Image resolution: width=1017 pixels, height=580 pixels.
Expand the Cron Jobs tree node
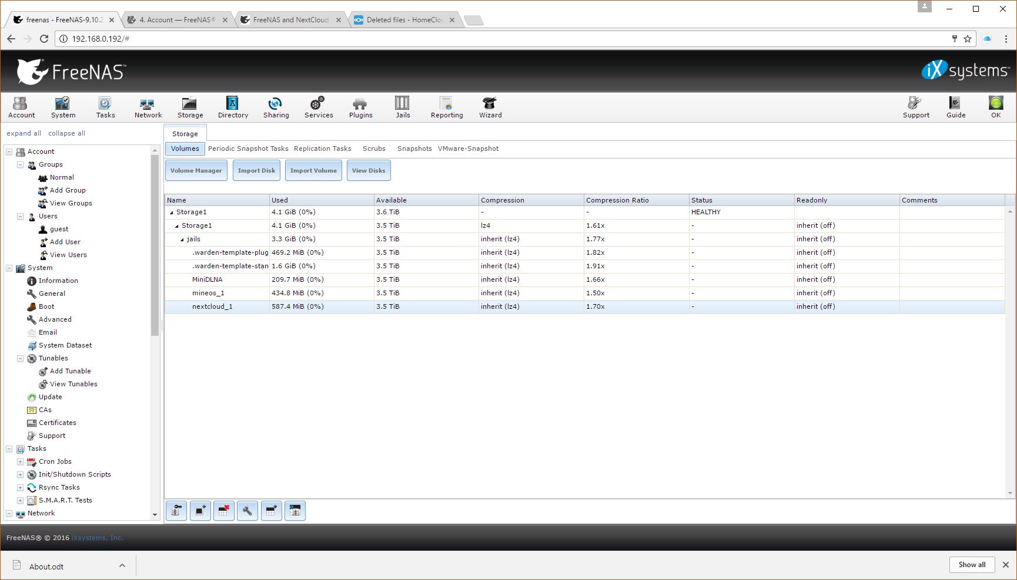pos(20,461)
